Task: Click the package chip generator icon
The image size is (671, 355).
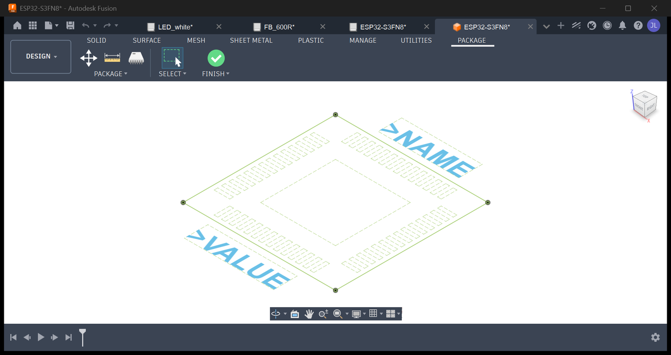Action: tap(136, 58)
